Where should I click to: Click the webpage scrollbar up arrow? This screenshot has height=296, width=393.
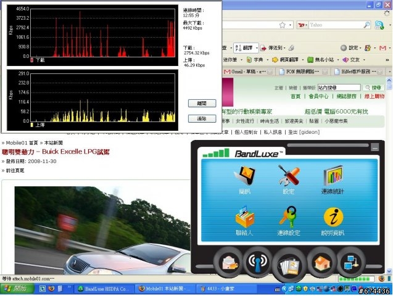pos(389,80)
